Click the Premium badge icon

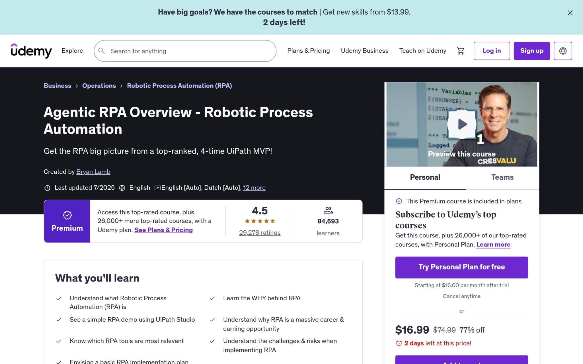click(x=67, y=215)
